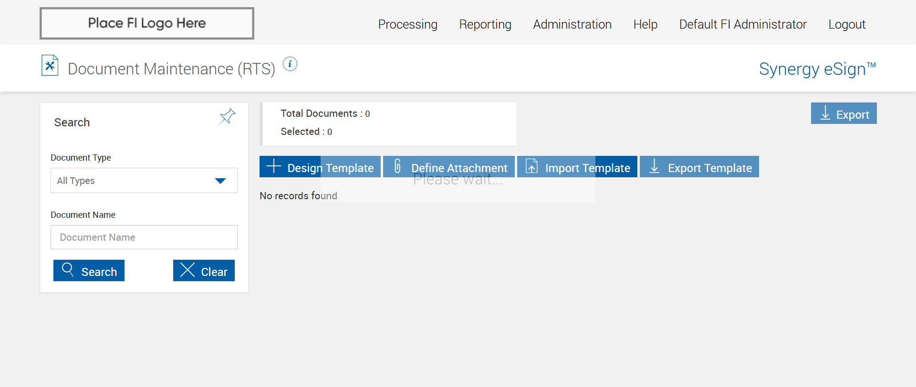
Task: Click the magnifier icon on Search button
Action: click(x=68, y=270)
